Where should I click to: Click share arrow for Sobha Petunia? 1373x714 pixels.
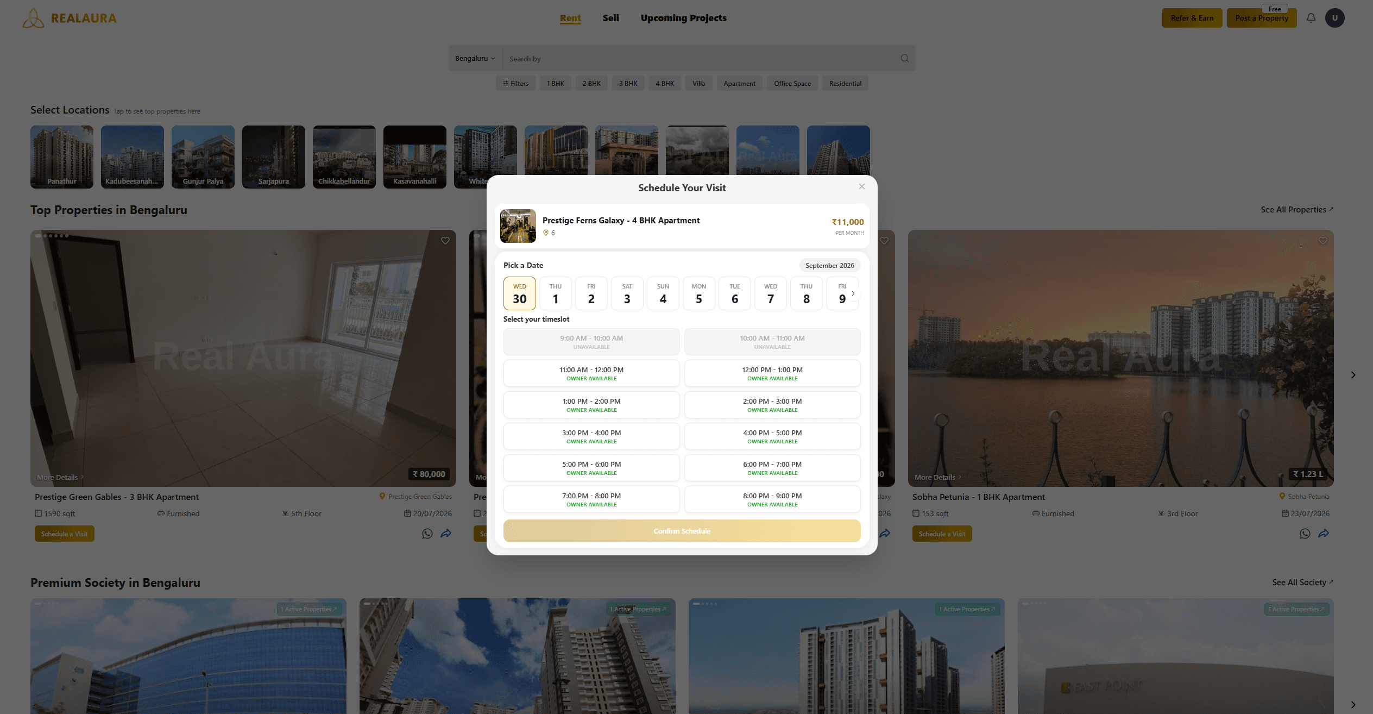(1324, 534)
